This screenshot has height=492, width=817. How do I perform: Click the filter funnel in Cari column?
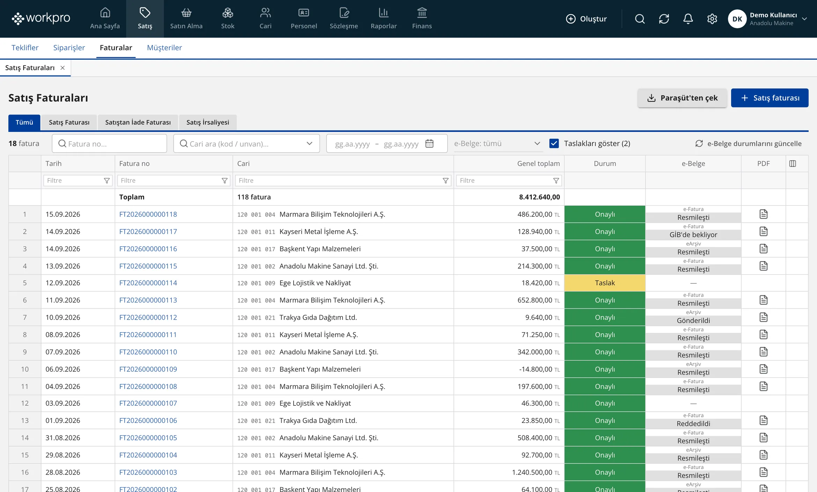pos(446,180)
